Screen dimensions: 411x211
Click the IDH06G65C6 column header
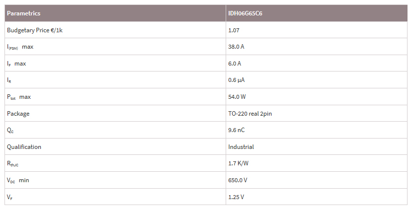245,13
